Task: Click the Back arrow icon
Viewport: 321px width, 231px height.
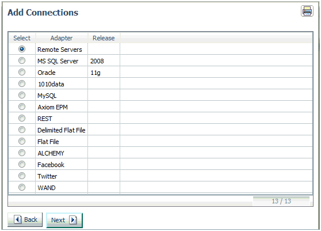Action: (18, 219)
